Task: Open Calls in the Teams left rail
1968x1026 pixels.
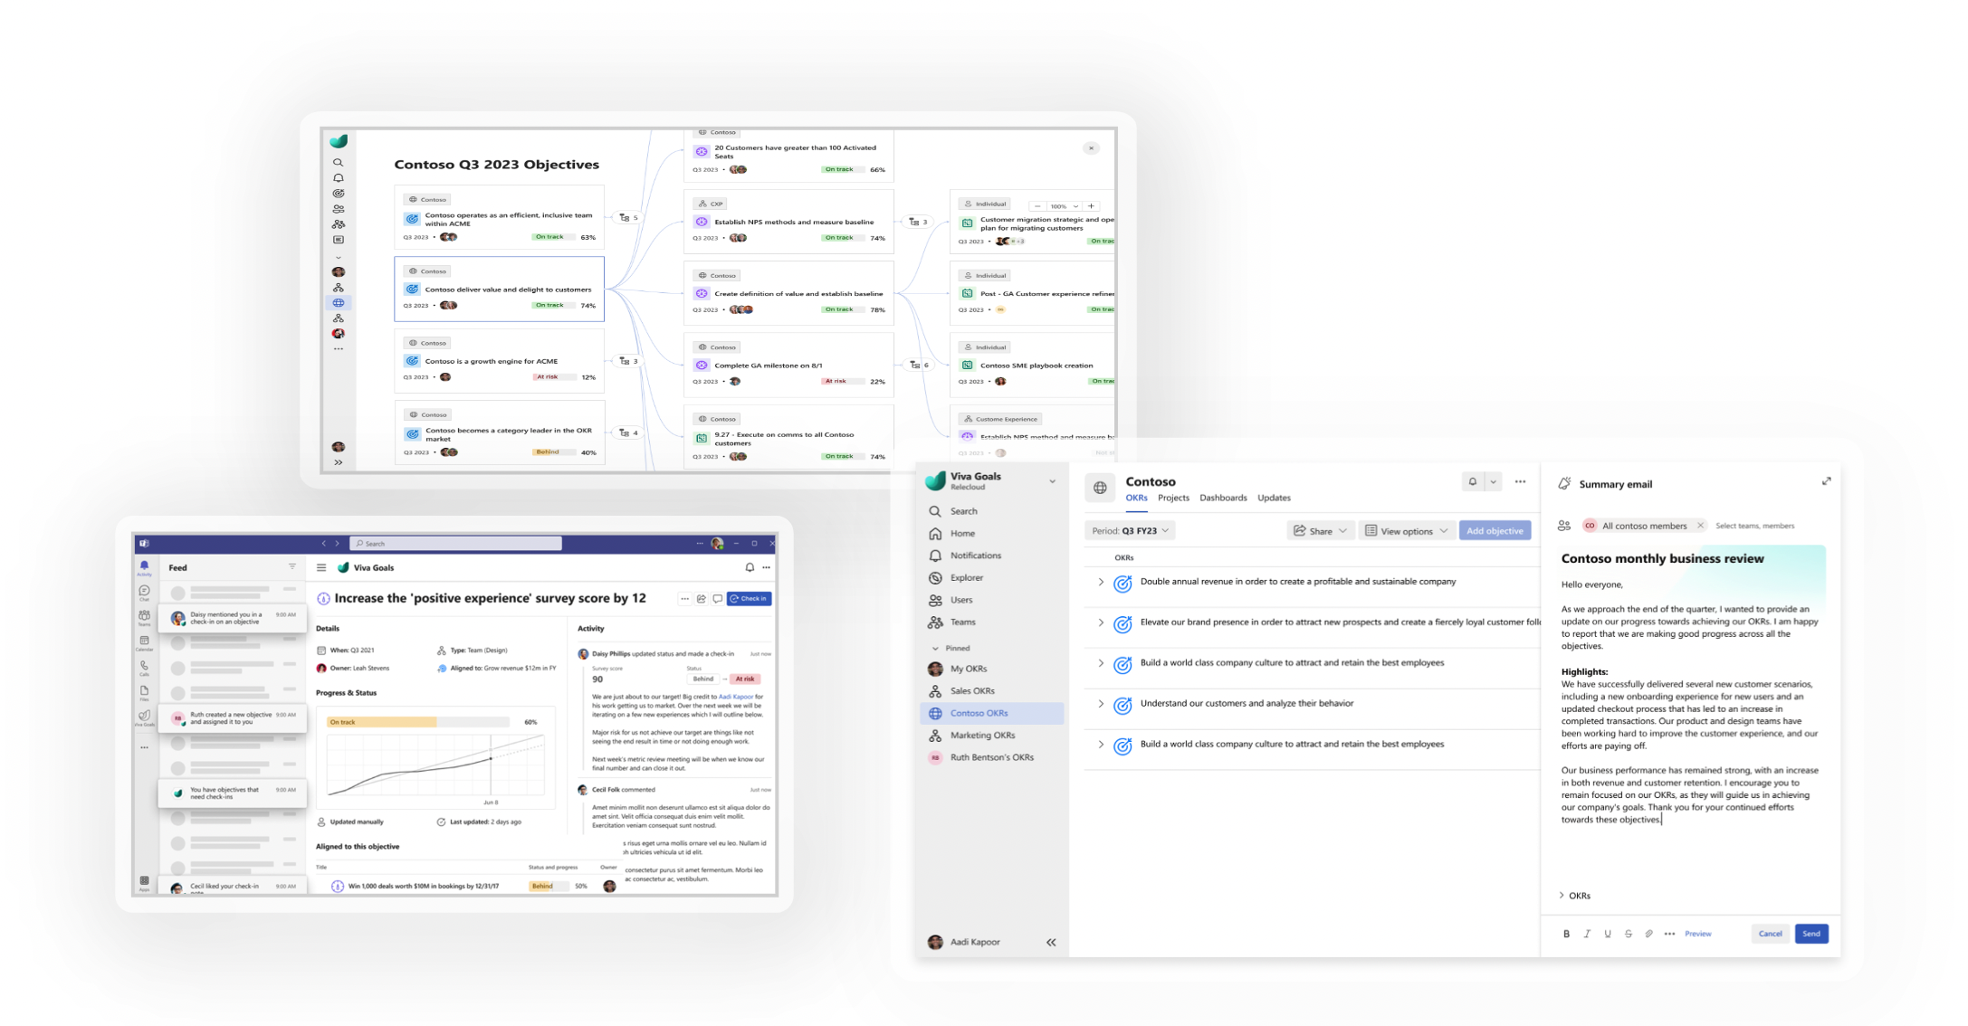Action: point(144,669)
